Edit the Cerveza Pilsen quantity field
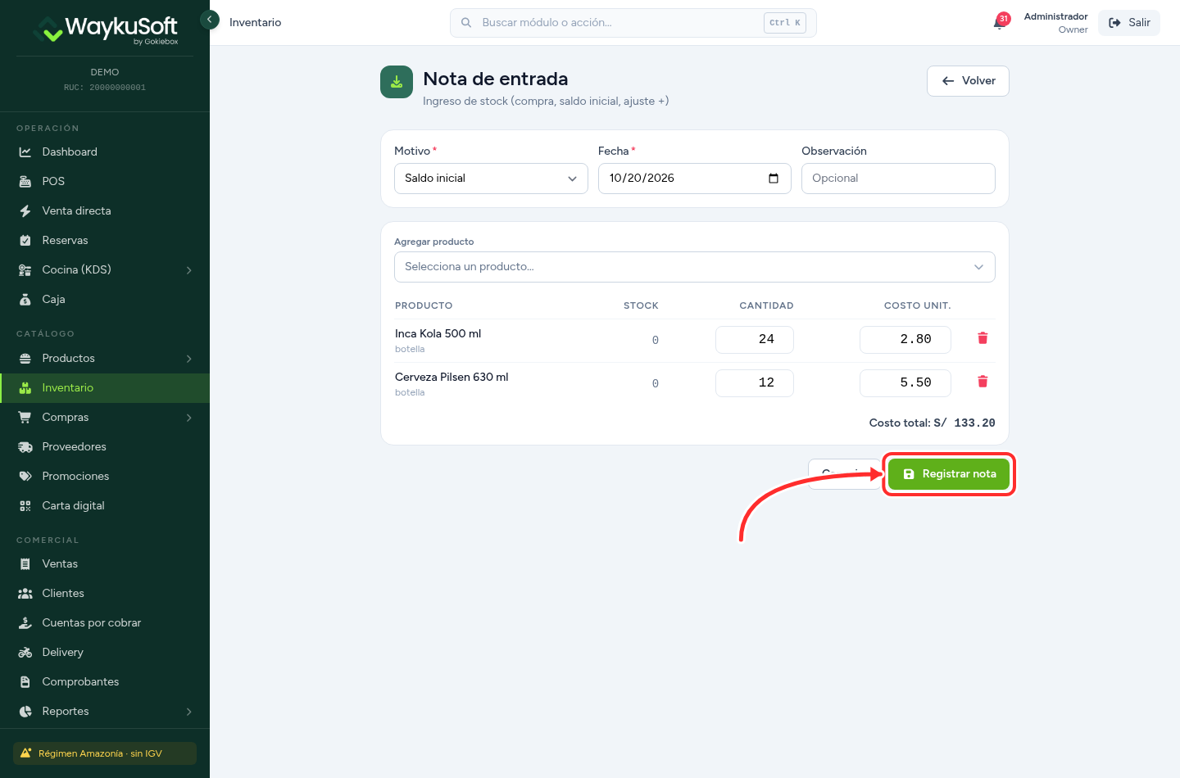Image resolution: width=1180 pixels, height=778 pixels. pos(755,382)
